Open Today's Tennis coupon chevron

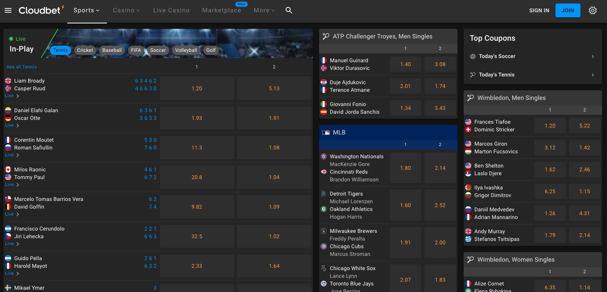(593, 75)
